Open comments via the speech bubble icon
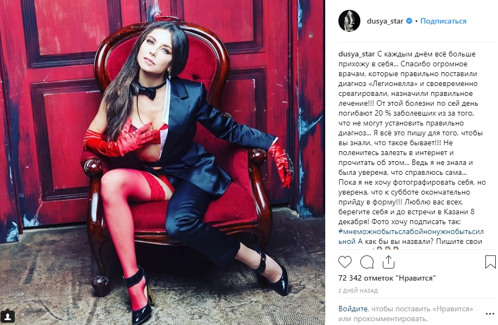This screenshot has height=325, width=498. click(366, 262)
